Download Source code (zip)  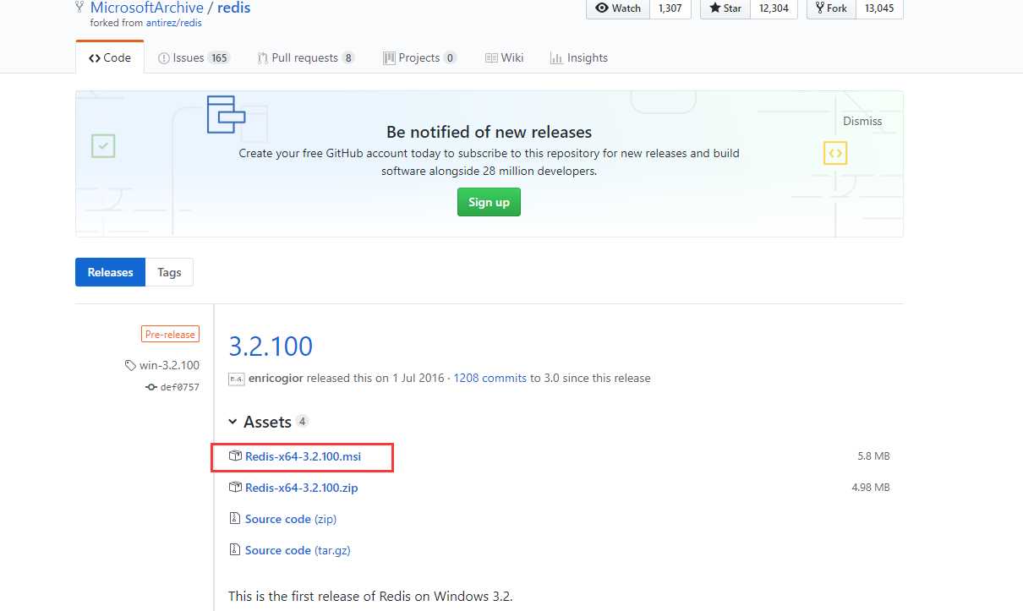(291, 519)
